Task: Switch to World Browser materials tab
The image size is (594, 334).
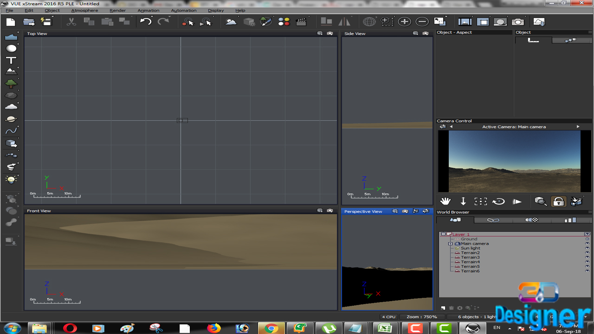Action: [531, 220]
